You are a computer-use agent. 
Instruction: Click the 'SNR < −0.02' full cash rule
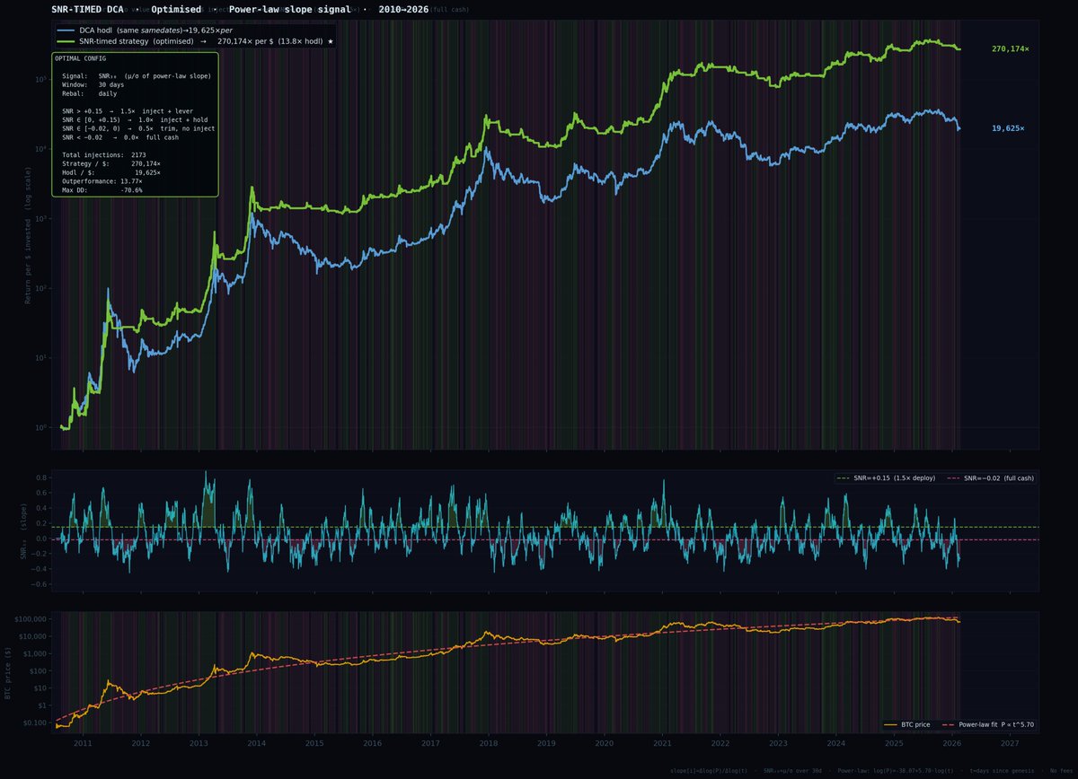click(x=120, y=137)
